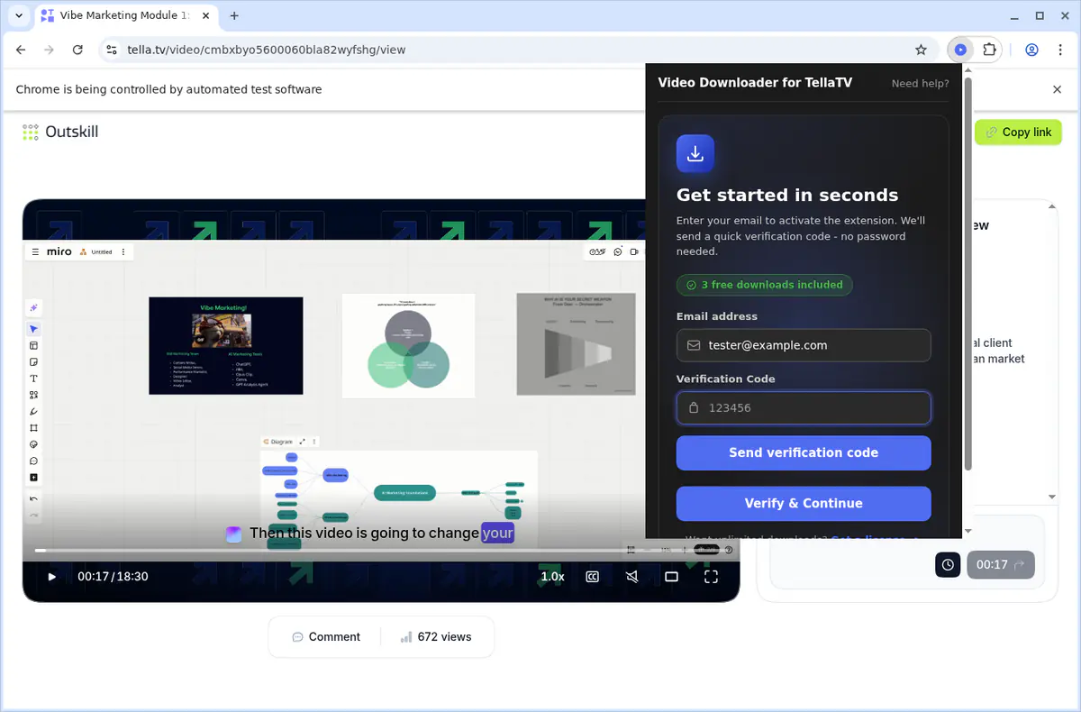Play the video with the play button

tap(51, 577)
